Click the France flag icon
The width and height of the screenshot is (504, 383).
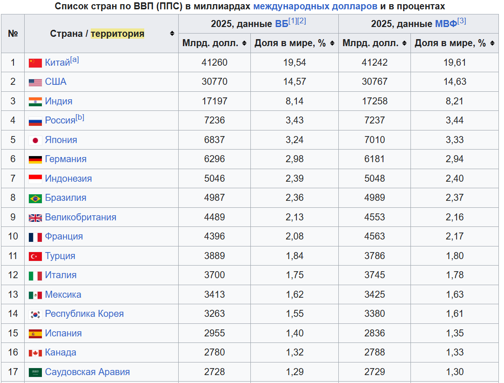tap(35, 237)
